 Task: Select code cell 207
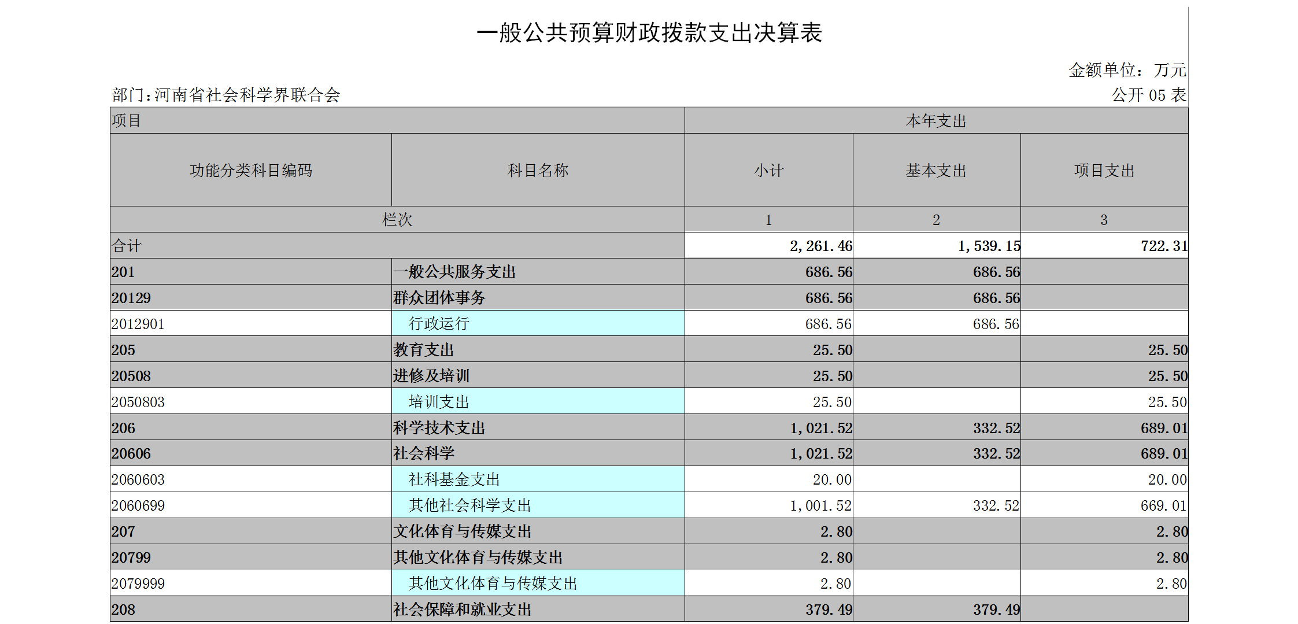click(x=251, y=531)
